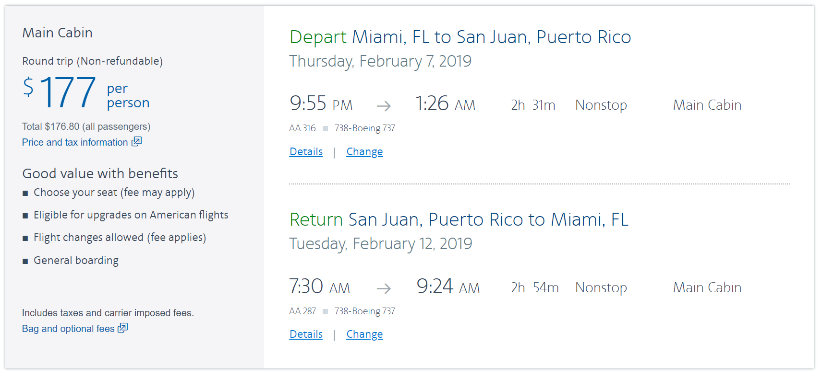Change the Miami to San Juan flight

(364, 152)
